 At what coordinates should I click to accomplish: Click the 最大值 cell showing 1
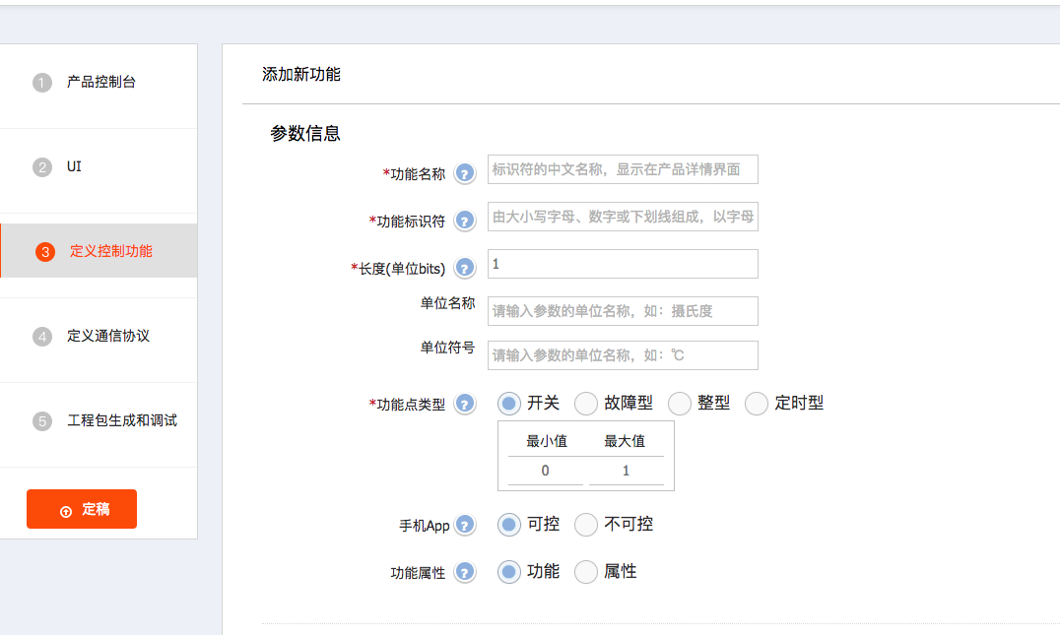tap(626, 471)
